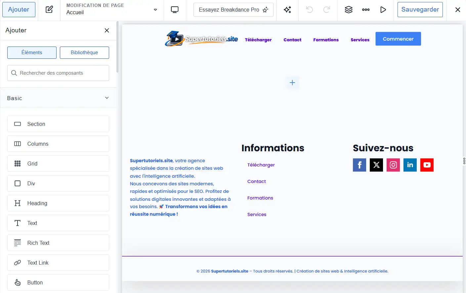Add a Columns element

click(x=58, y=144)
